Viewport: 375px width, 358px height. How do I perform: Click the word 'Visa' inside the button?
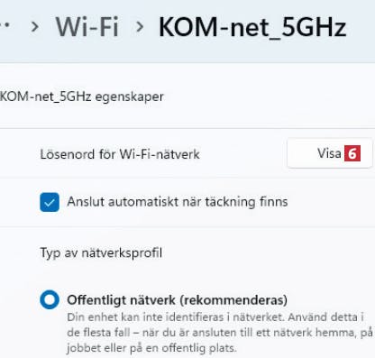tap(329, 153)
